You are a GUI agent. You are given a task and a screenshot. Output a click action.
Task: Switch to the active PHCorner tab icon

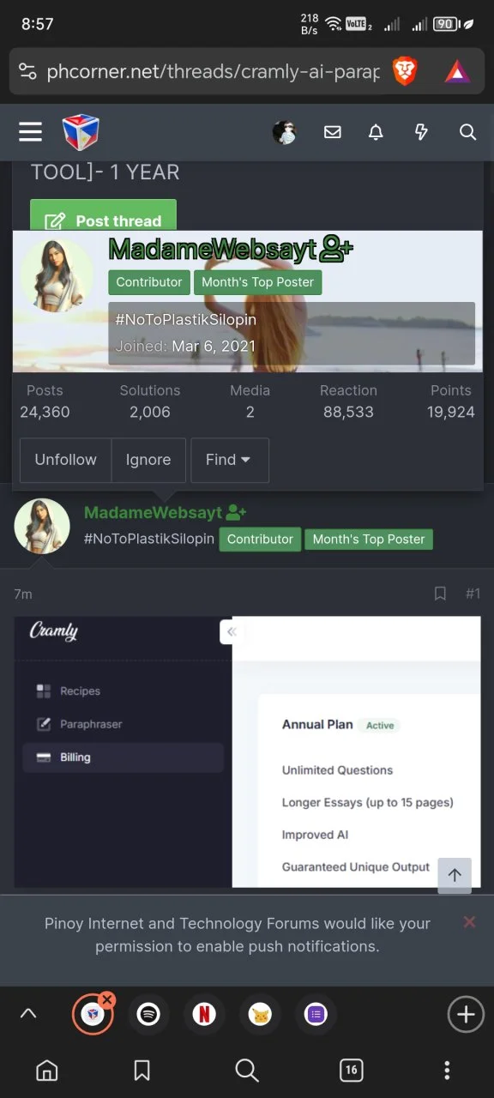pos(93,1015)
